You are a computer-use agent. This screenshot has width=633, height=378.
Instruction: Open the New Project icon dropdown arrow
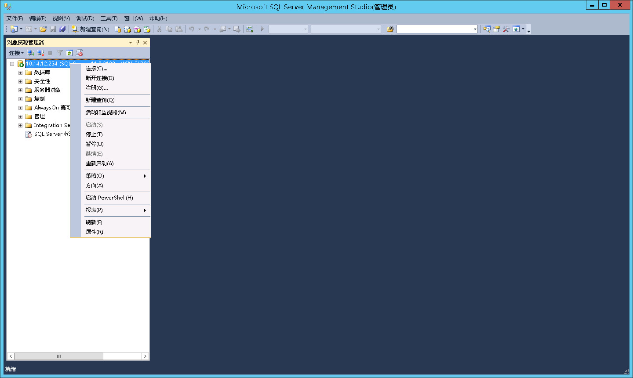tap(21, 29)
